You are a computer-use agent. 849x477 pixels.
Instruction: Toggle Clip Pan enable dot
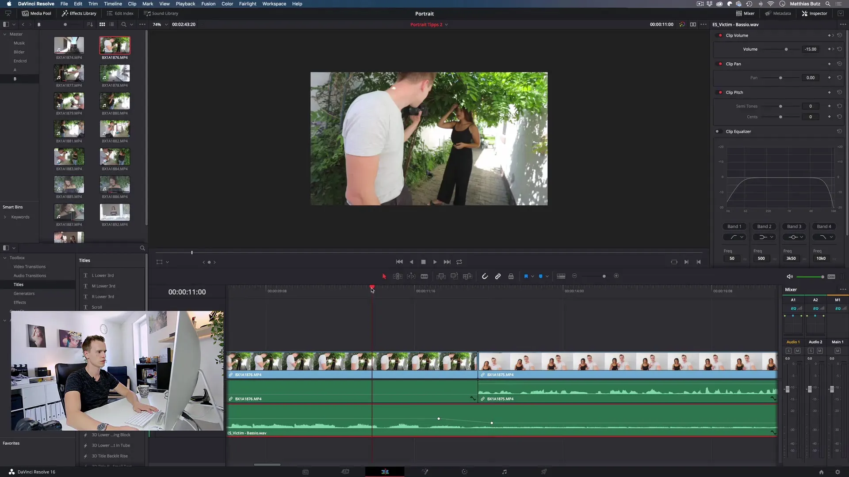720,64
